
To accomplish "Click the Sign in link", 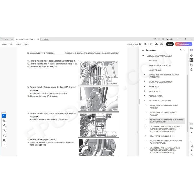I will point(170,39).
